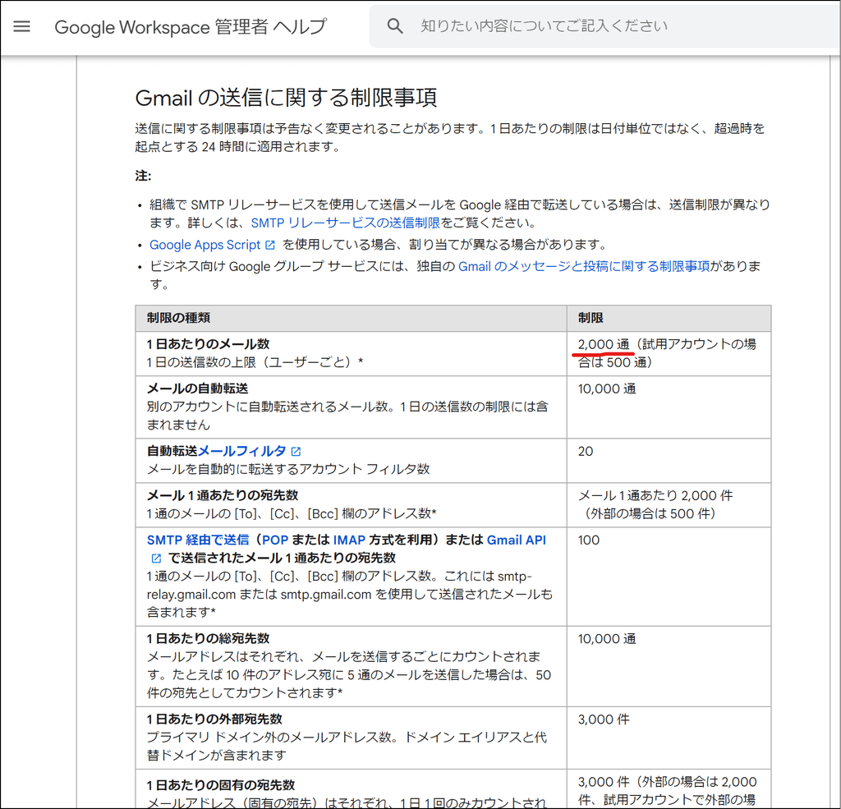Viewport: 841px width, 809px height.
Task: Click the 1 日あたりの外部宛先数 row title
Action: [x=214, y=719]
